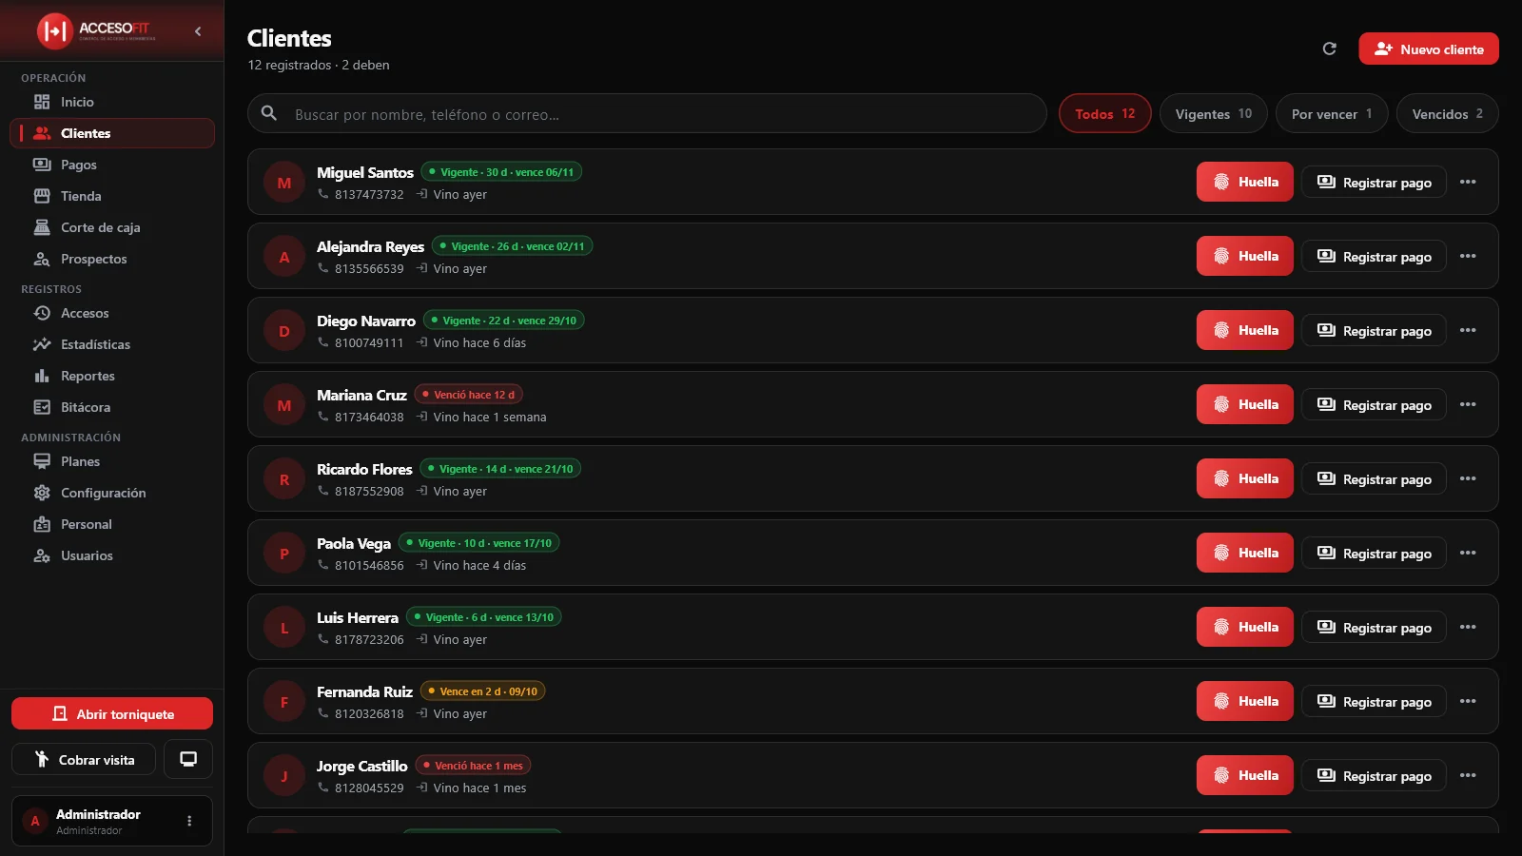Click Registrar pago for Fernanda Ruiz
The width and height of the screenshot is (1522, 856).
point(1374,701)
